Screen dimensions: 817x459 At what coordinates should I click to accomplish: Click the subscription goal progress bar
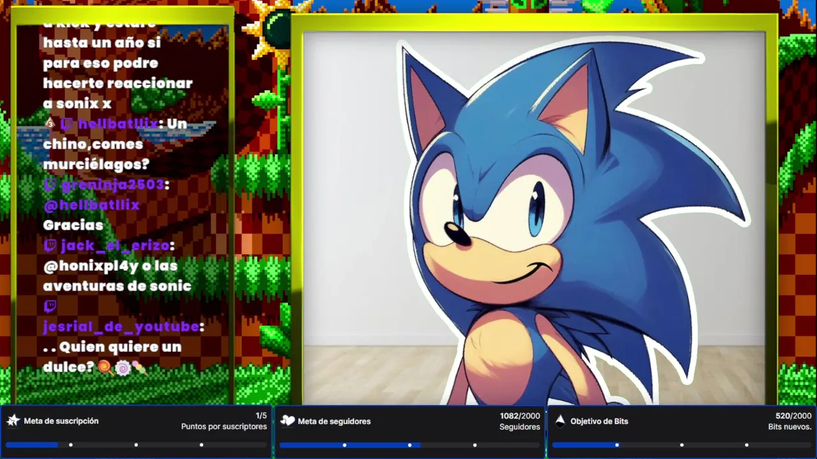point(136,444)
